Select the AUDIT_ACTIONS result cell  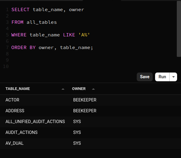click(x=21, y=132)
